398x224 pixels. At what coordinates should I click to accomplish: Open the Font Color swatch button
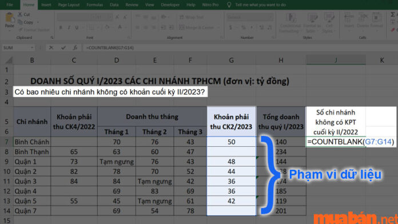[120, 27]
